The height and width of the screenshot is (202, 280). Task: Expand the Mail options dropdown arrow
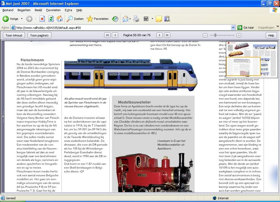(130, 19)
